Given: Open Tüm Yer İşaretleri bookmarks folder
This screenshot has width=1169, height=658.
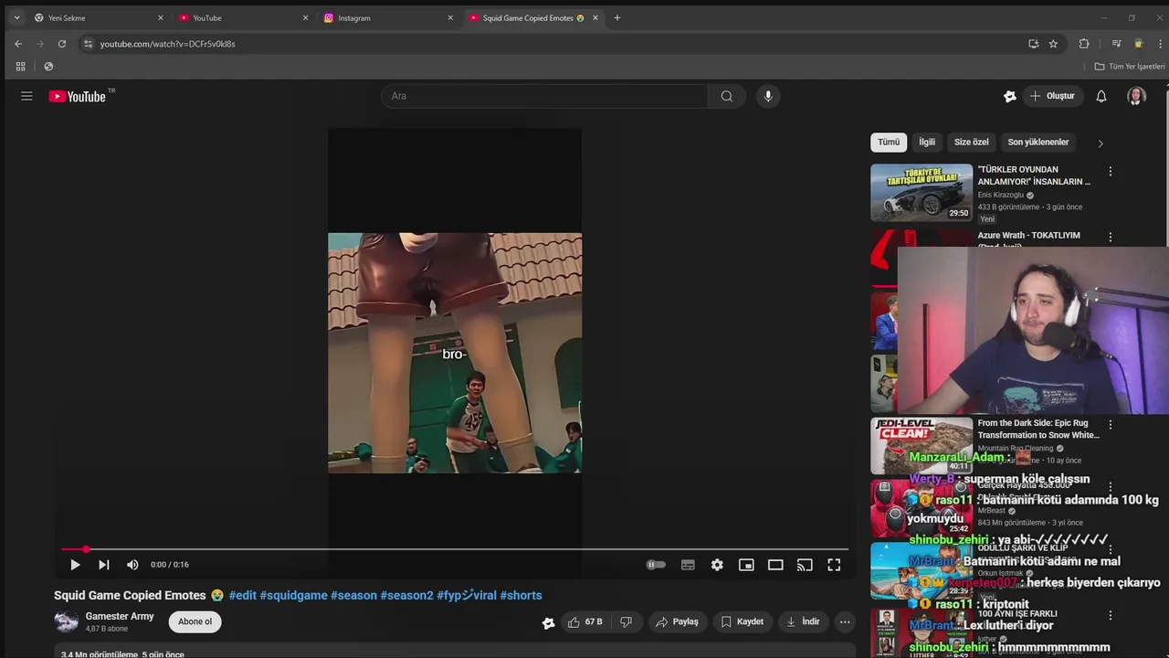Looking at the screenshot, I should [x=1130, y=67].
